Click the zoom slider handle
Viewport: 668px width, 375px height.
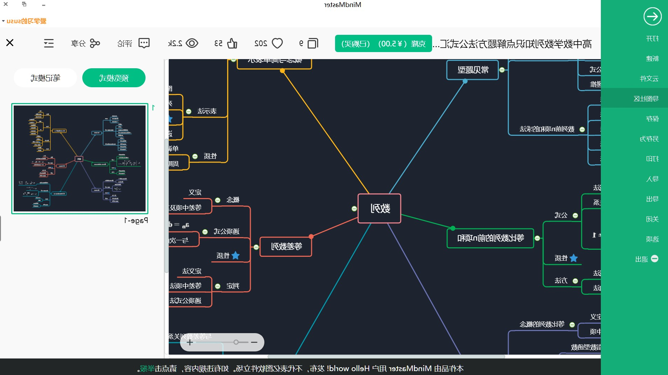[236, 342]
